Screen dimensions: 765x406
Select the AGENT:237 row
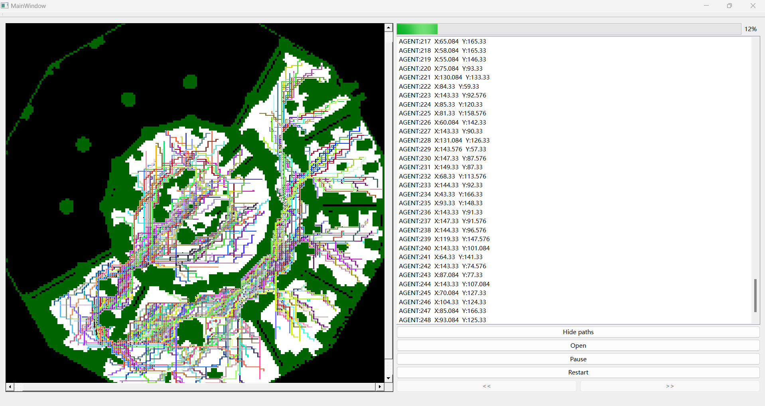574,221
